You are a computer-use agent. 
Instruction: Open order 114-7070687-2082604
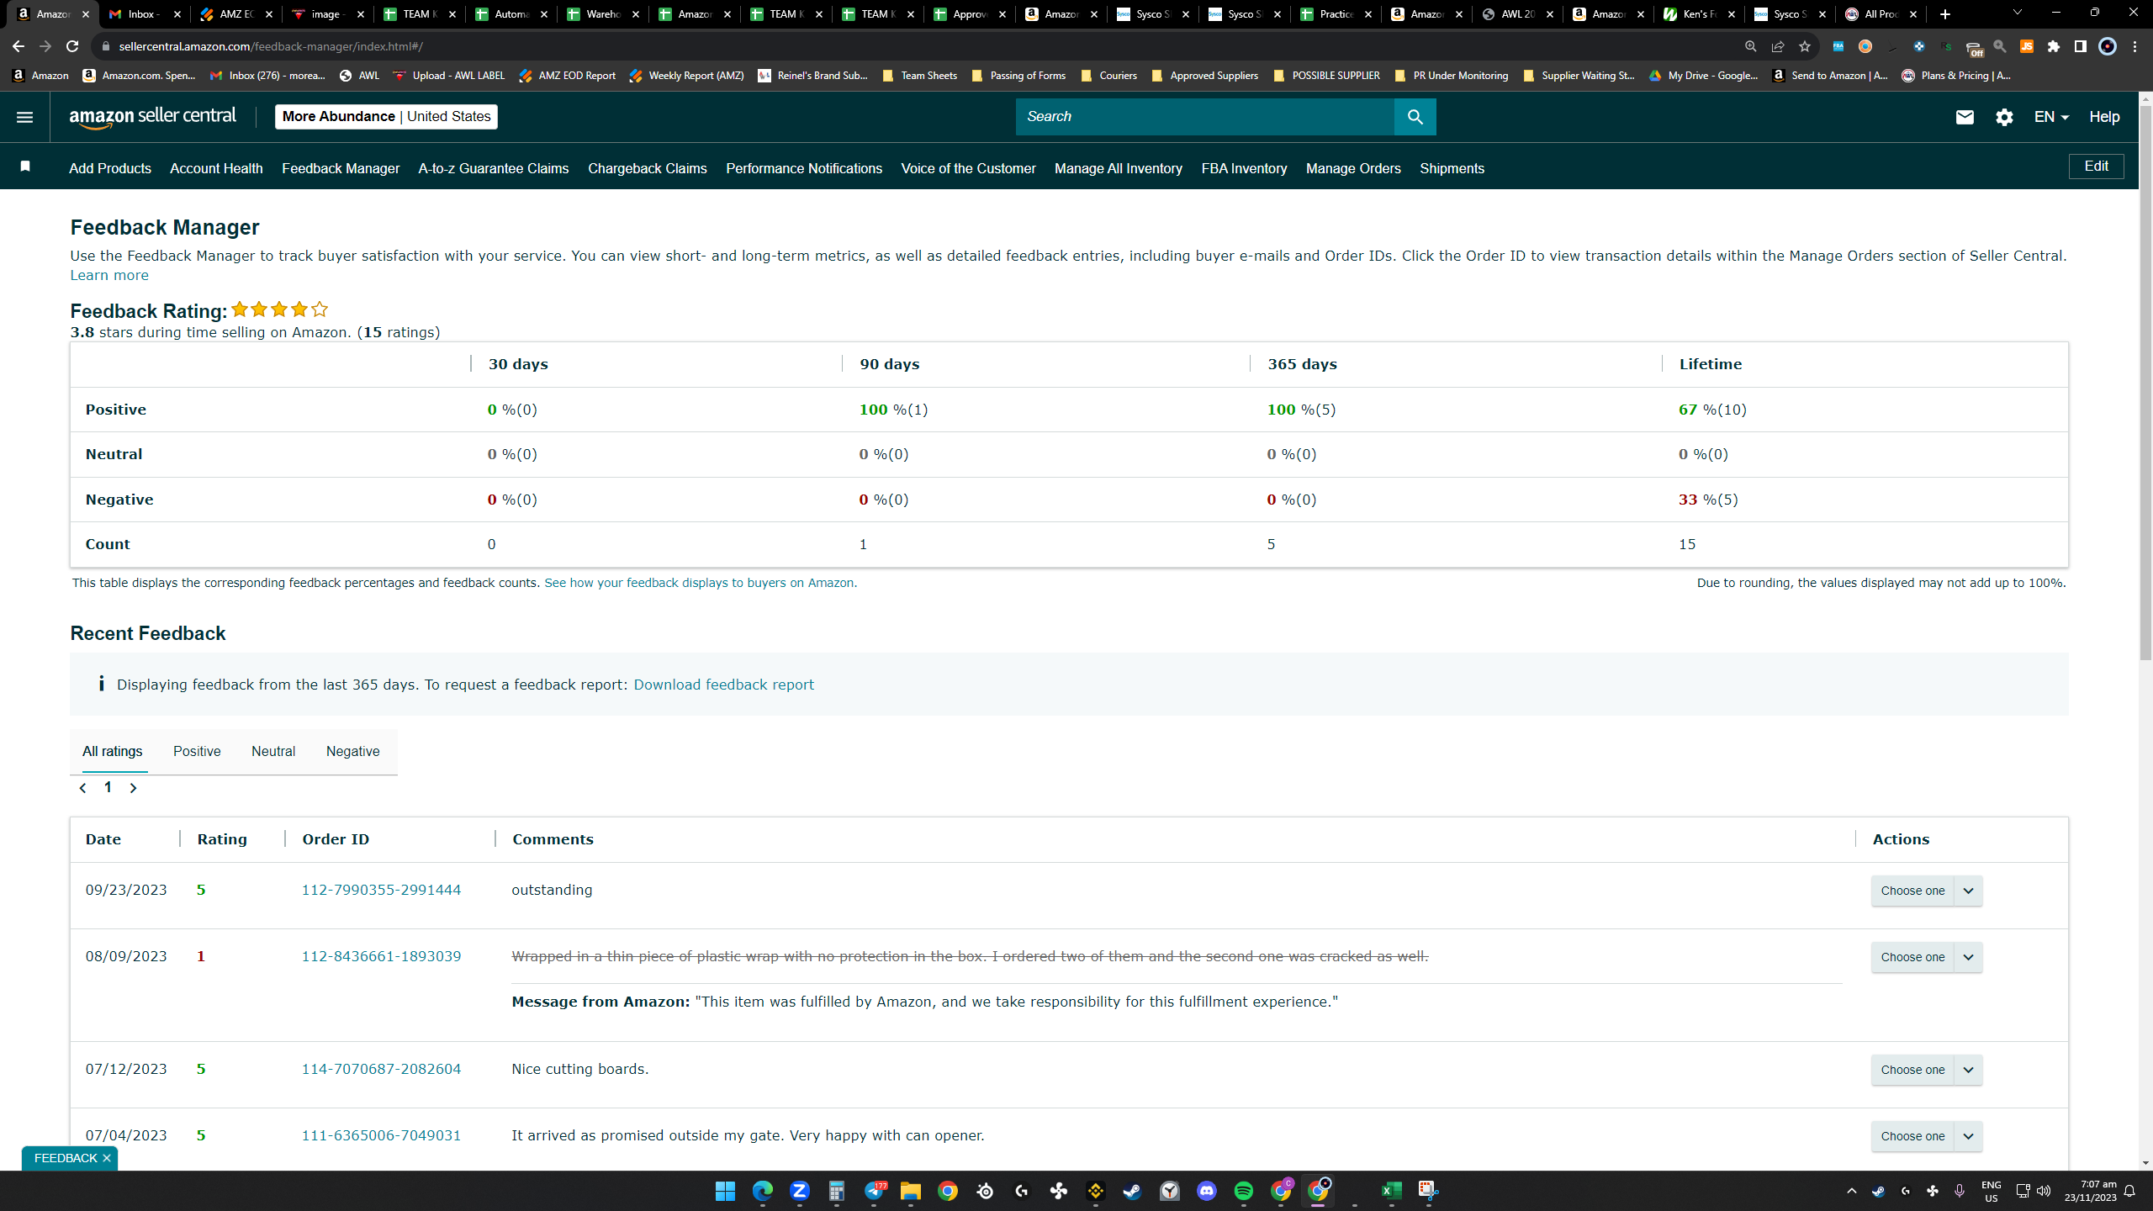click(x=381, y=1069)
